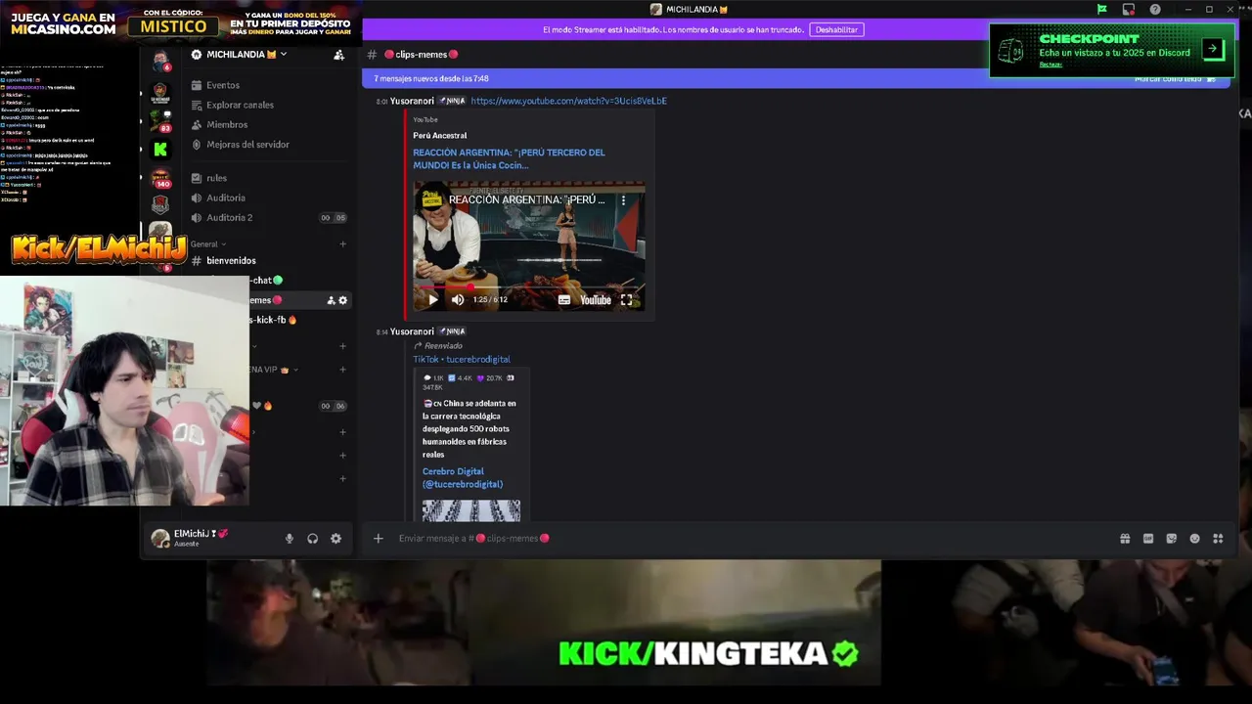Select the Kick server icon in server list
Image resolution: width=1252 pixels, height=704 pixels.
coord(160,149)
